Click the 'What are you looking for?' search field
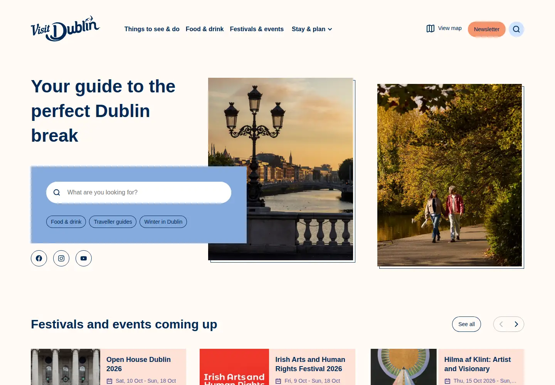 (x=139, y=192)
